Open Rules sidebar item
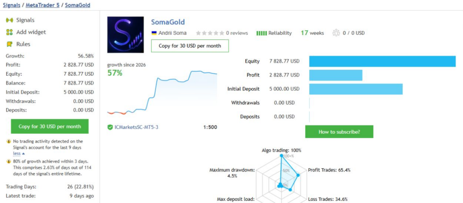The width and height of the screenshot is (463, 203). (24, 45)
